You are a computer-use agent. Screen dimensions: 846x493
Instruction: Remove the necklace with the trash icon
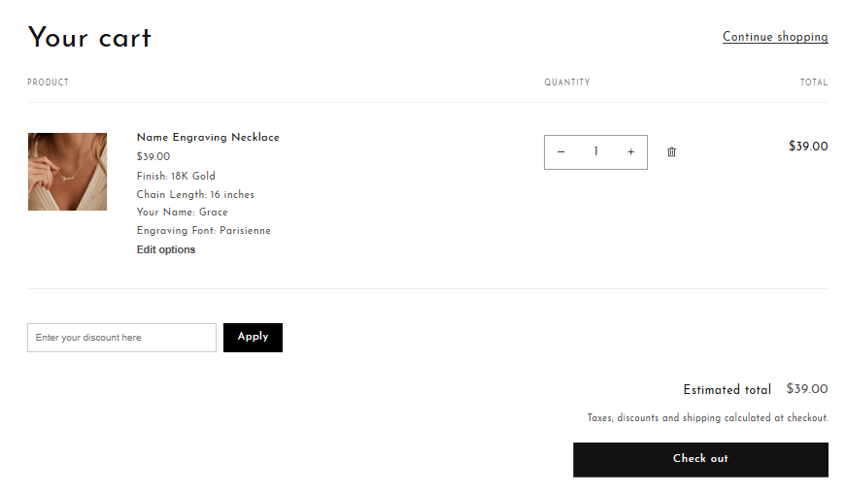tap(671, 152)
